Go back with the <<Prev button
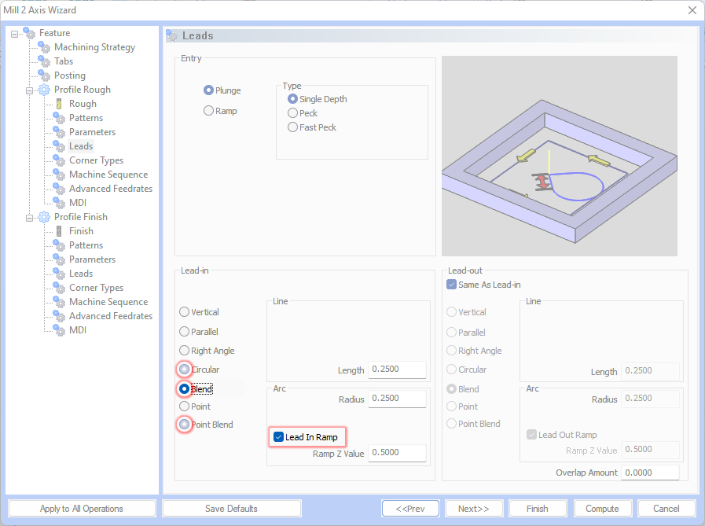Viewport: 705px width, 526px height. coord(410,509)
